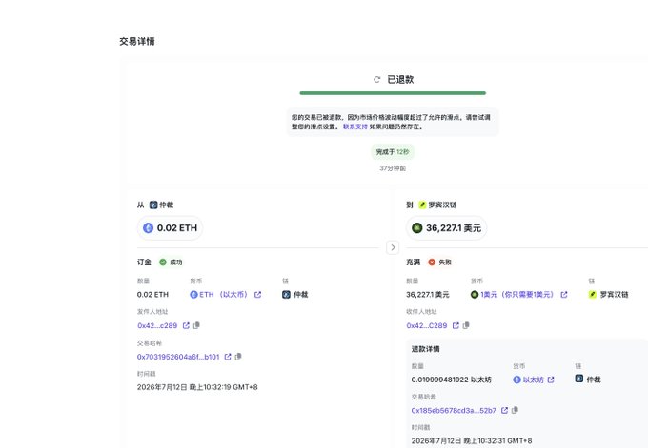Click the 罗宾汉链 chain icon in the 到 header

pyautogui.click(x=422, y=205)
